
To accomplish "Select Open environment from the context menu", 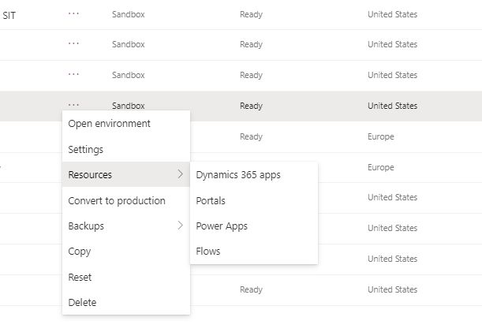I will [109, 124].
